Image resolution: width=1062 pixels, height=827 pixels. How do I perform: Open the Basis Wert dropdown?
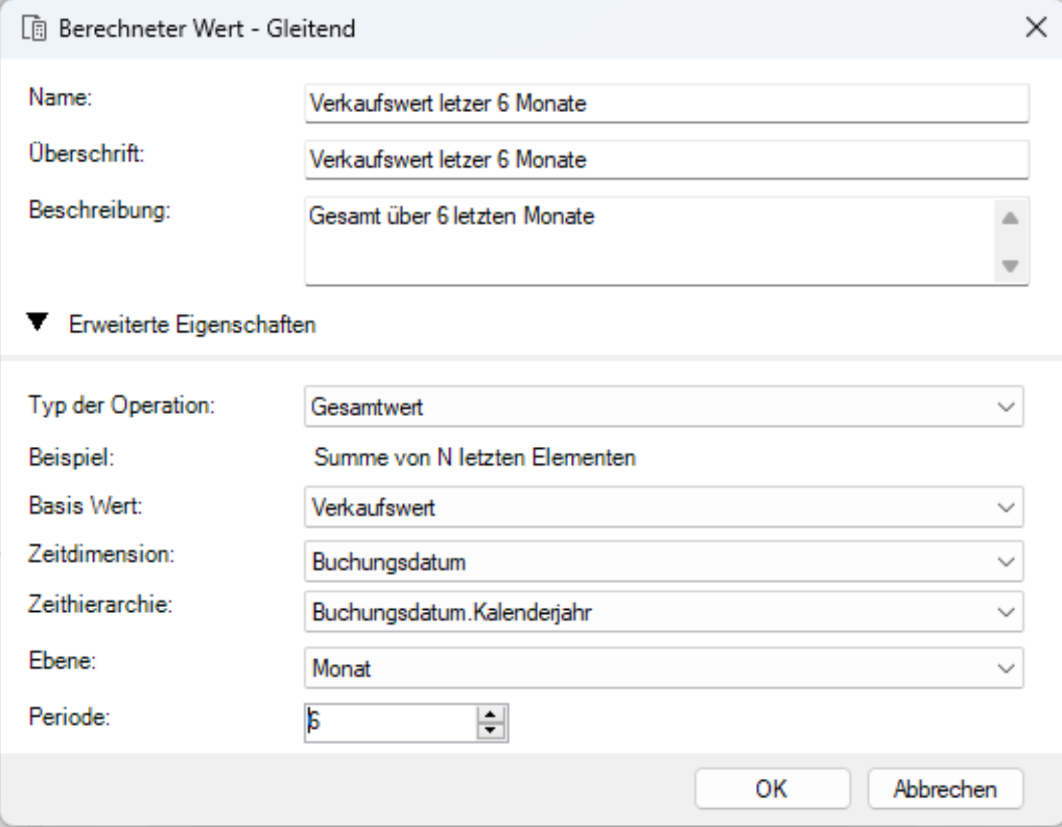tap(663, 507)
